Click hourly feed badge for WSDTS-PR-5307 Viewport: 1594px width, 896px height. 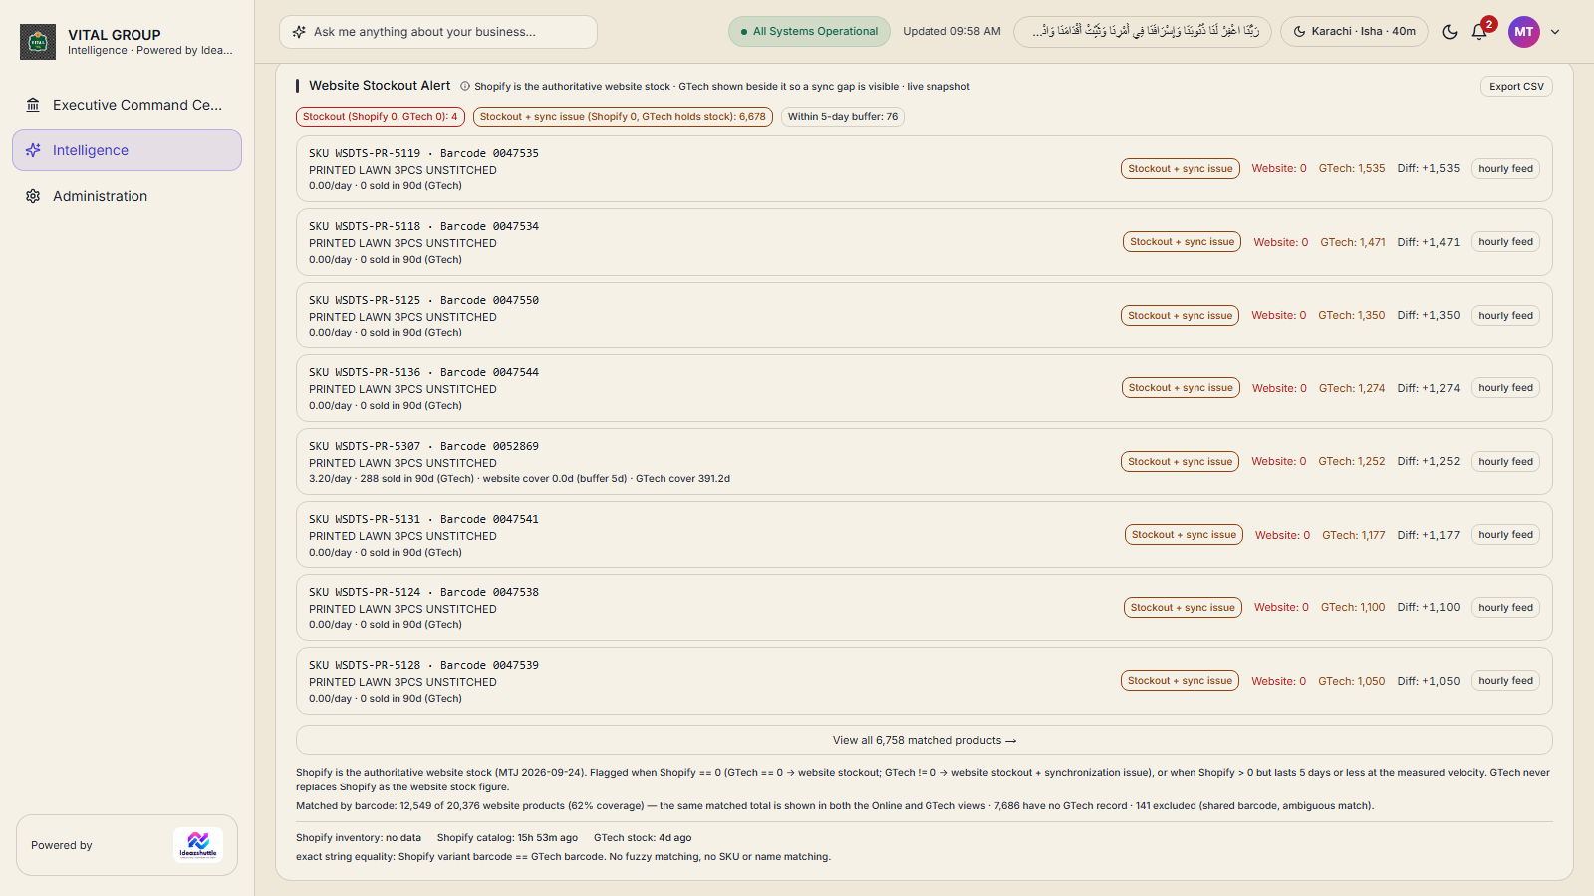click(x=1505, y=462)
